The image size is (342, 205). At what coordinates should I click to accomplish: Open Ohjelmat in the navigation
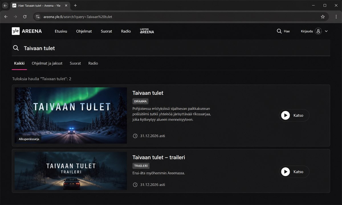click(x=84, y=31)
